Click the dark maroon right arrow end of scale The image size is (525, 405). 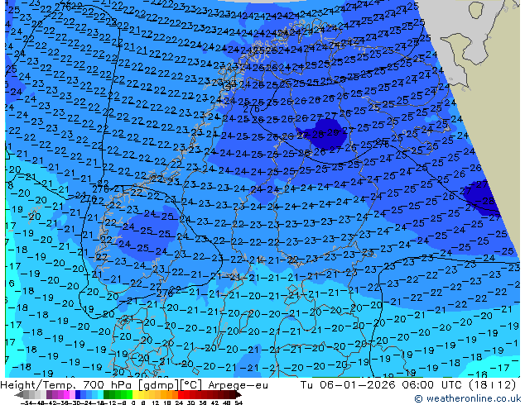238,394
